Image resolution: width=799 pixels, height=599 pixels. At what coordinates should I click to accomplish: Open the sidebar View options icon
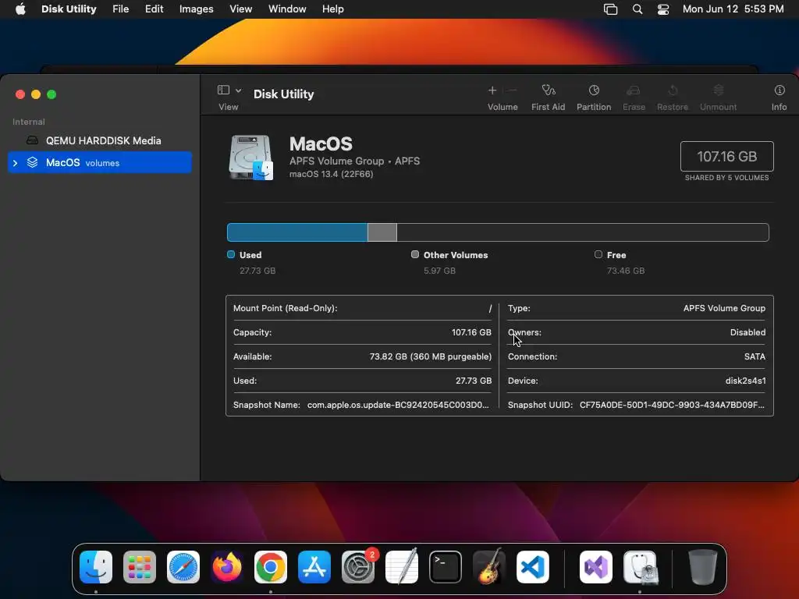point(223,90)
